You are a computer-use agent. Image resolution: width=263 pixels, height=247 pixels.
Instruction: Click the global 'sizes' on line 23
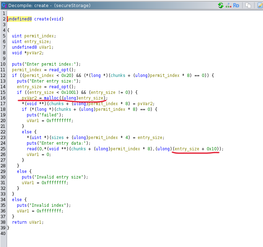pyautogui.click(x=57, y=138)
